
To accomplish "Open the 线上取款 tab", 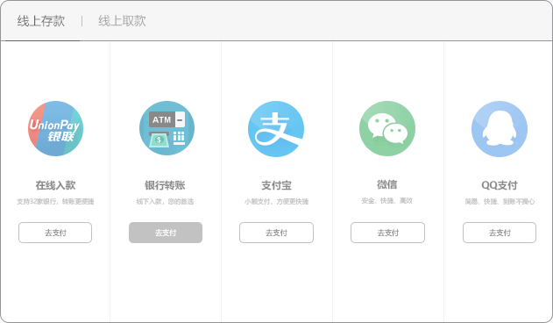I will [x=122, y=21].
